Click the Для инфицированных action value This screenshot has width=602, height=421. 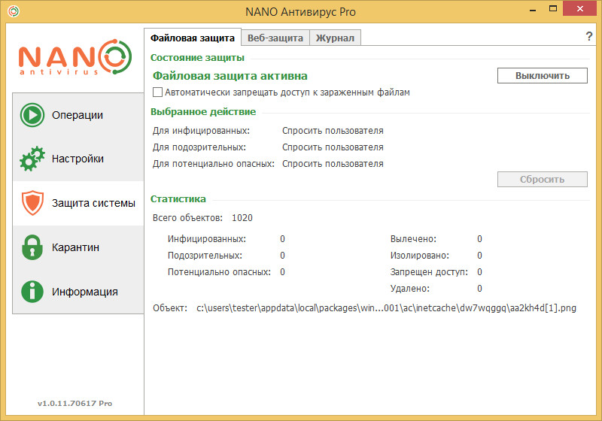[333, 131]
